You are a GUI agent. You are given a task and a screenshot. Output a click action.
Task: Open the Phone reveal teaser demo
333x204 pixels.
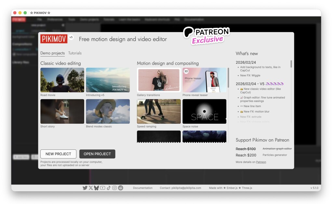pyautogui.click(x=204, y=80)
